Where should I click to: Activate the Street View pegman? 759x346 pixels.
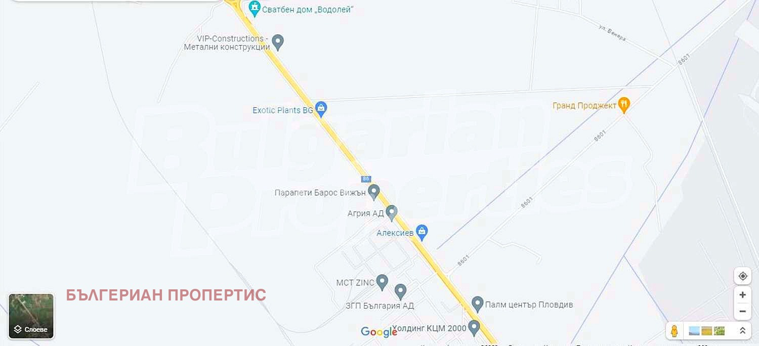click(x=674, y=331)
